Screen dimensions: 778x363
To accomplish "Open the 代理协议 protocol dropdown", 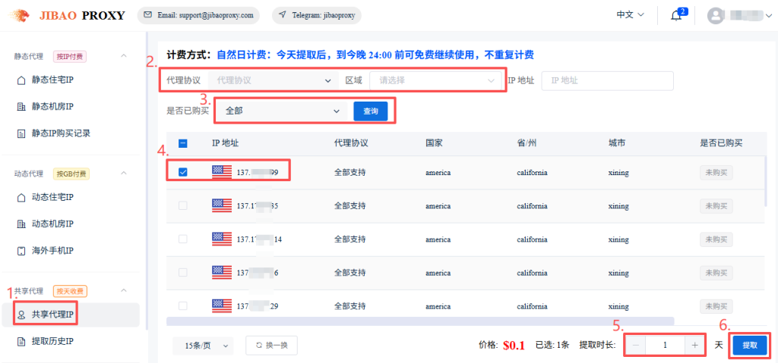I will click(274, 80).
